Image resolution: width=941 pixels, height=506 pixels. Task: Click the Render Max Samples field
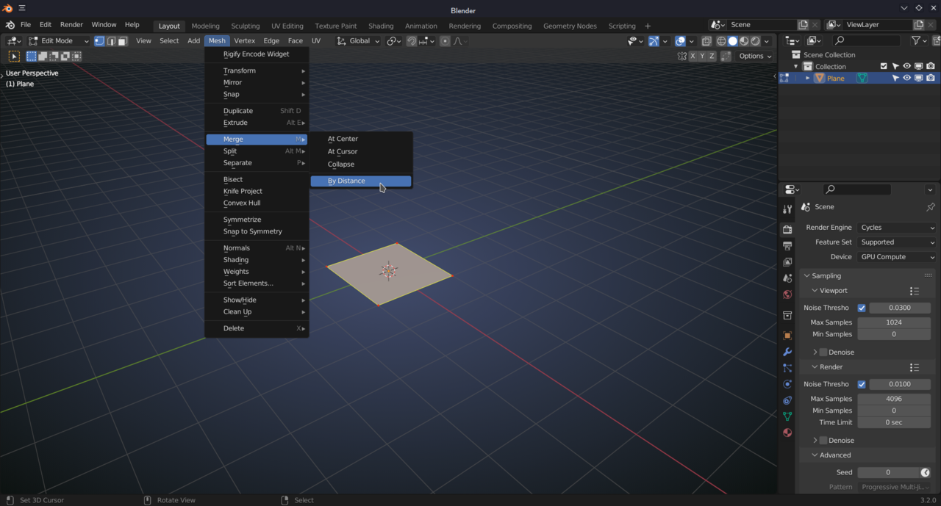(x=894, y=399)
